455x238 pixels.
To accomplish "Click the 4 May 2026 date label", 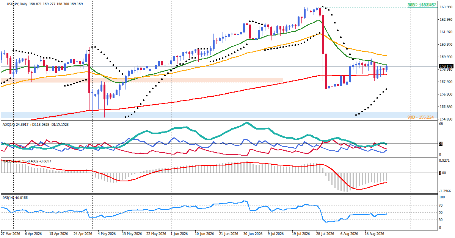I will coord(107,234).
